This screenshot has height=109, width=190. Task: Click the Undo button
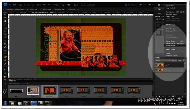tap(143, 5)
